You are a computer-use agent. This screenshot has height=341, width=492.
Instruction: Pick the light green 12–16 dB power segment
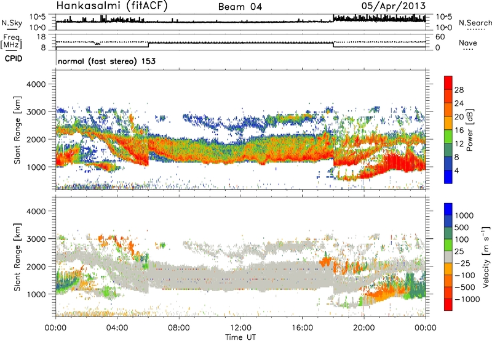[x=448, y=137]
